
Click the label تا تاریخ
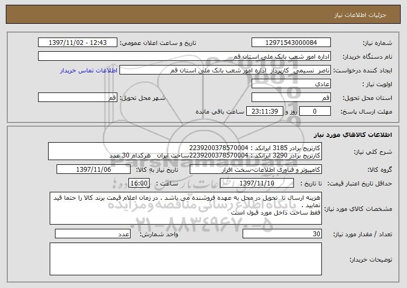coord(311,184)
